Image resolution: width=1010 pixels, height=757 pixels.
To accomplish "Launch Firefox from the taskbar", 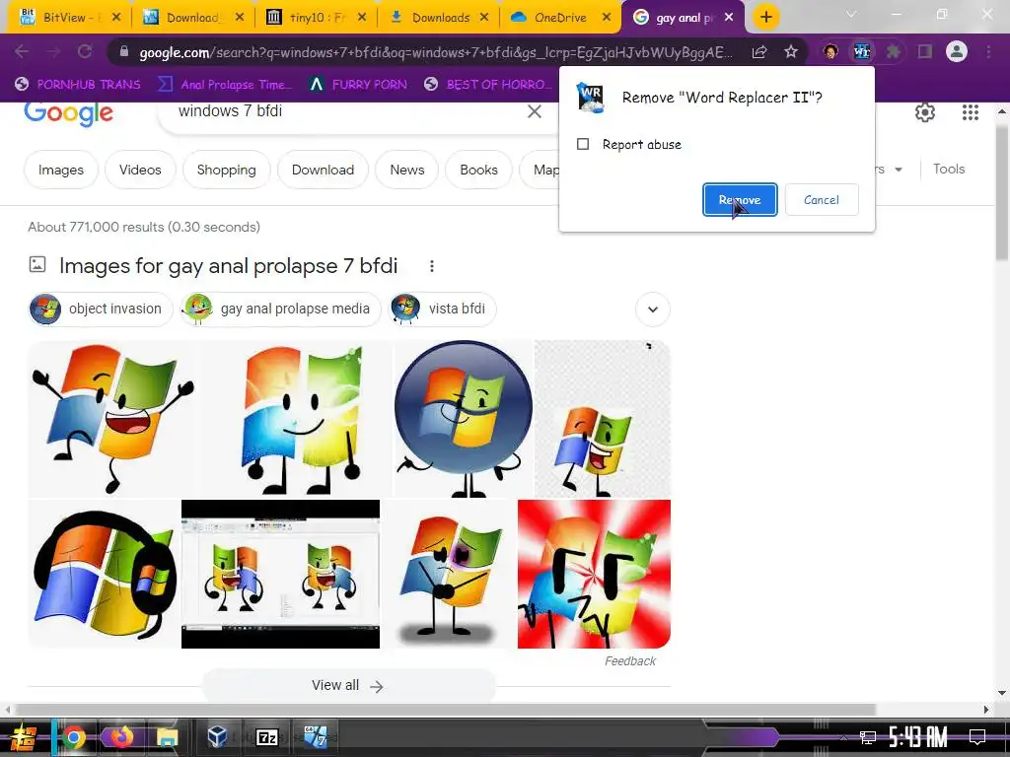I will pos(120,737).
